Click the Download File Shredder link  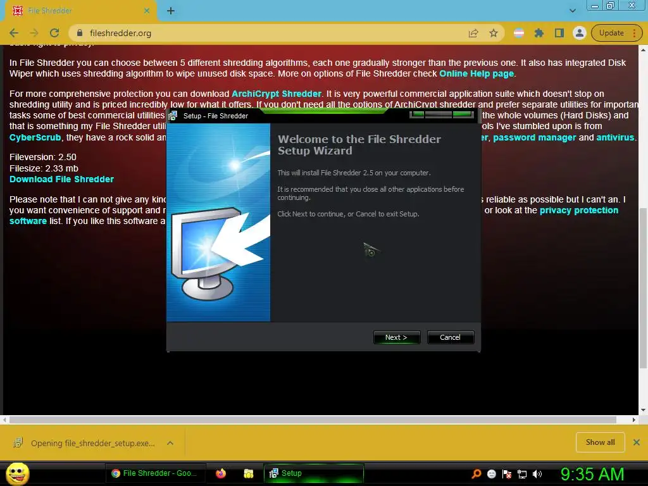tap(61, 179)
